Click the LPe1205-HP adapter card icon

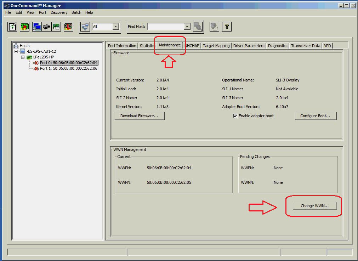coord(29,57)
